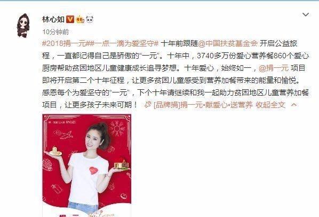Open the [品牌捐]捐一元·献爱心·送营养 link

click(203, 105)
